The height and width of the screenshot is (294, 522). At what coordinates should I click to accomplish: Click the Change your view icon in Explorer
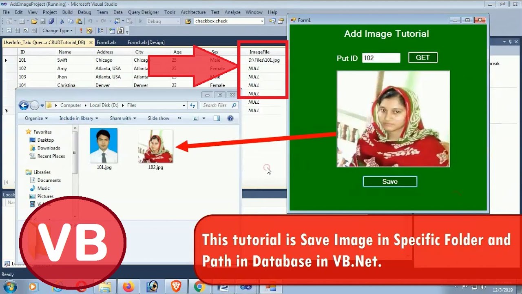click(196, 118)
